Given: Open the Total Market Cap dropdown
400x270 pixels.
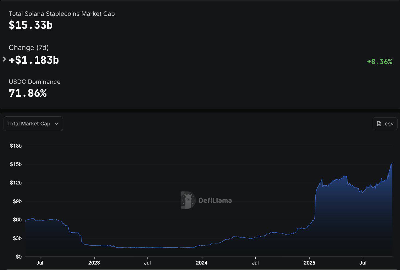Looking at the screenshot, I should click(x=33, y=124).
